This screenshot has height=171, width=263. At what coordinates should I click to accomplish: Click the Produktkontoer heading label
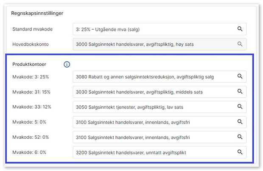29,64
